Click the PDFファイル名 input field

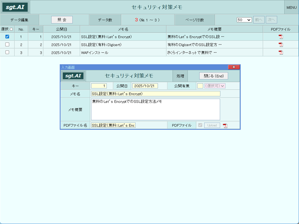click(x=113, y=125)
